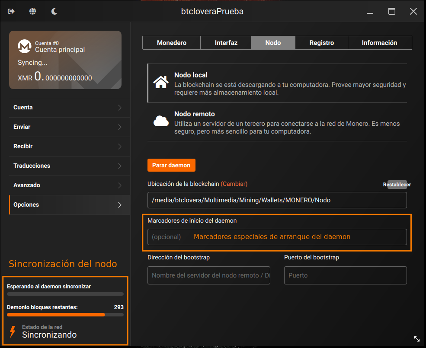The image size is (426, 348).
Task: Click the Esperando al daemon progress bar
Action: coord(65,294)
